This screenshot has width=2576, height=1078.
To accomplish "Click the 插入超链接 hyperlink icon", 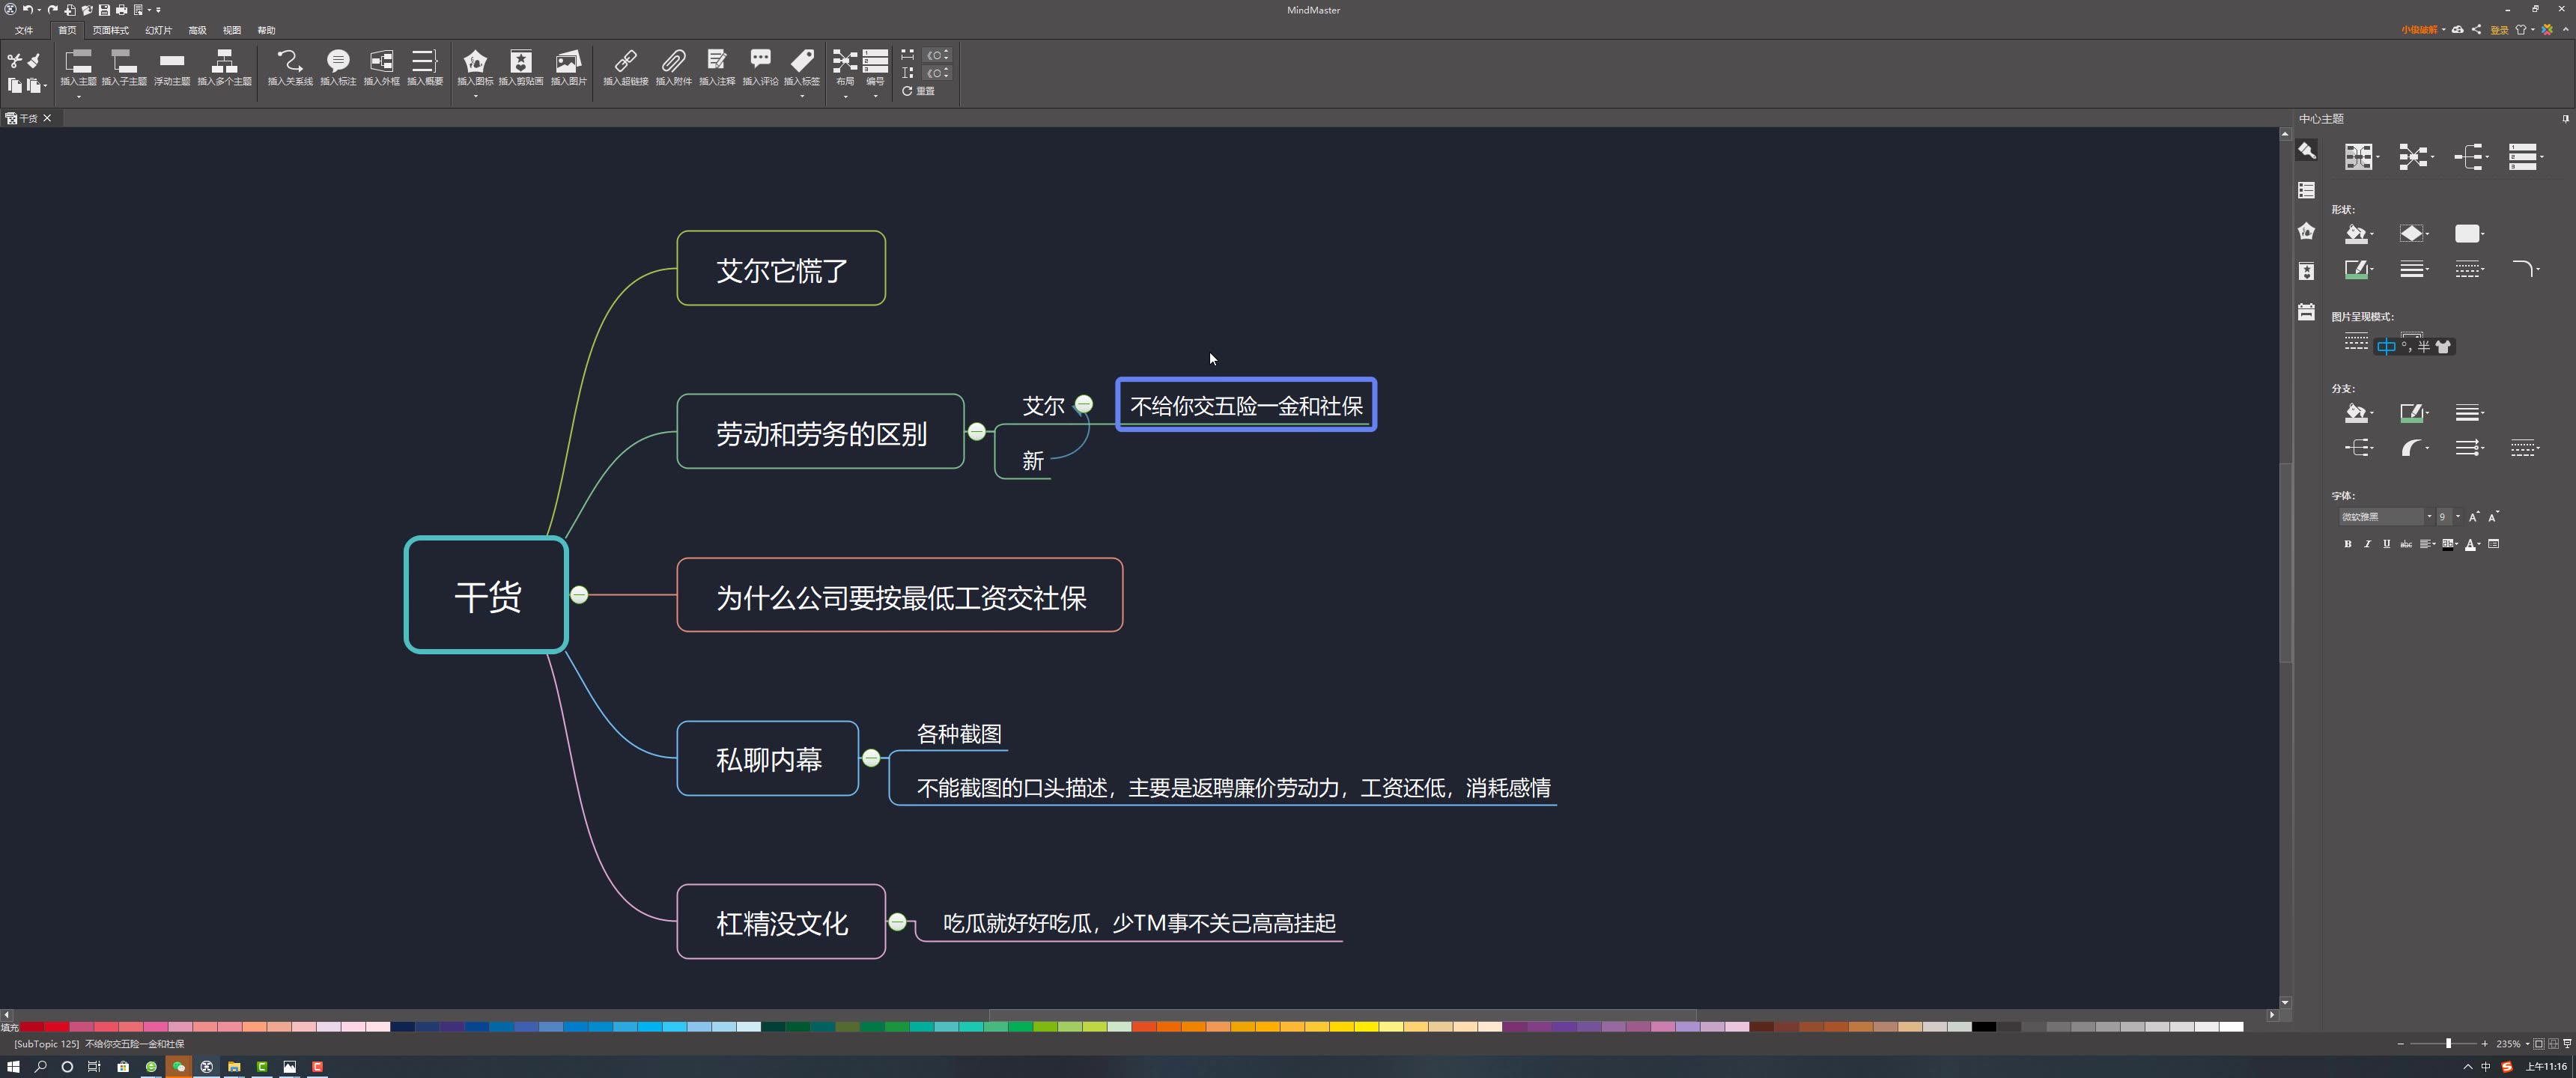I will point(626,62).
